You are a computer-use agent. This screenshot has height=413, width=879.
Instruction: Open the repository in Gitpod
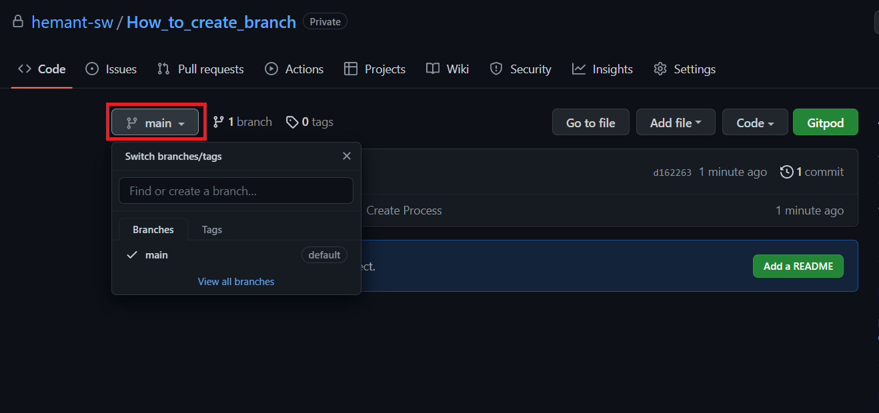[826, 123]
